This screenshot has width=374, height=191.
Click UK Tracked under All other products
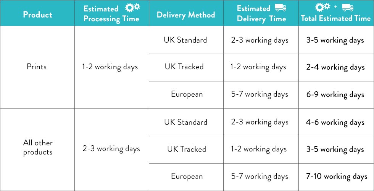pos(187,149)
